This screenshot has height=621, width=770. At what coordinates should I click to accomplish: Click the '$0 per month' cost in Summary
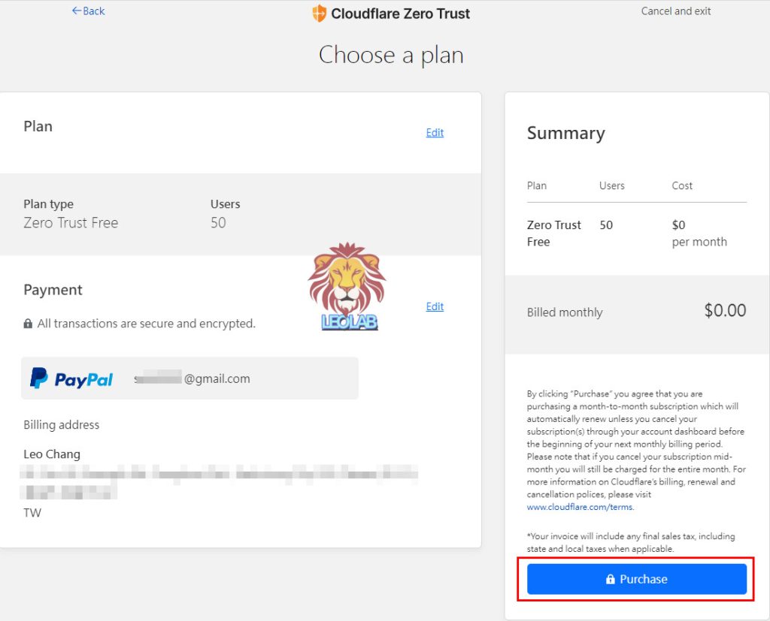(699, 234)
